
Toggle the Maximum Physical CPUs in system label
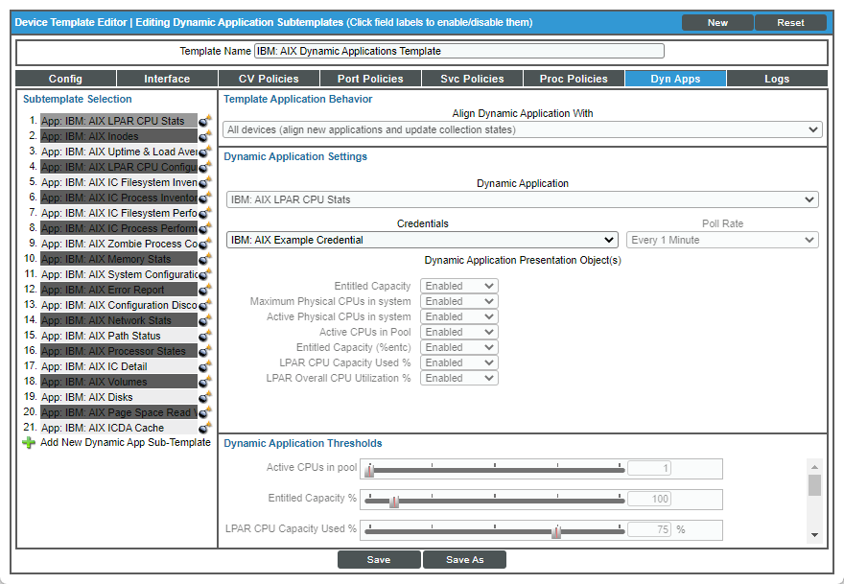[x=330, y=301]
